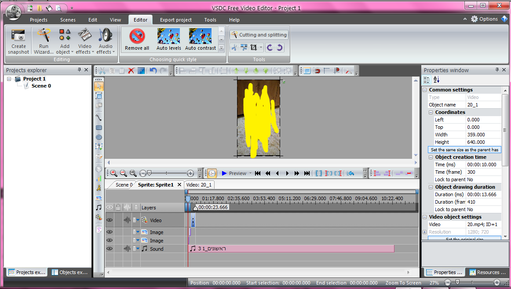Open the Video effects dropdown
This screenshot has height=289, width=511.
pyautogui.click(x=85, y=41)
